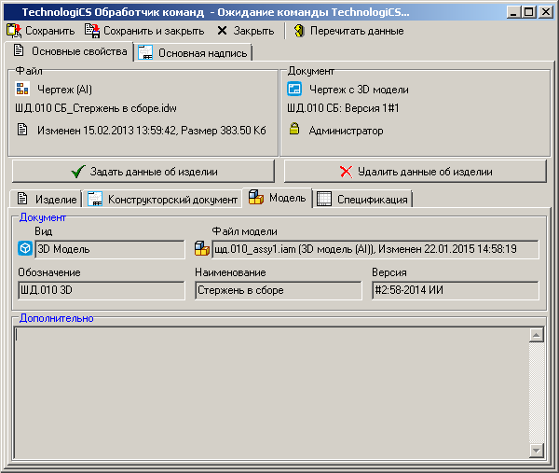This screenshot has width=559, height=473.
Task: Click the Чертеж (AI) file type icon
Action: pos(24,90)
